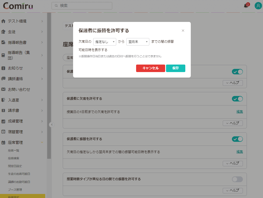Click the 保存 button

[x=176, y=68]
